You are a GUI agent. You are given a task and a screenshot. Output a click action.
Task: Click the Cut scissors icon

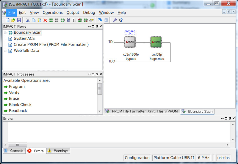[x=28, y=20]
